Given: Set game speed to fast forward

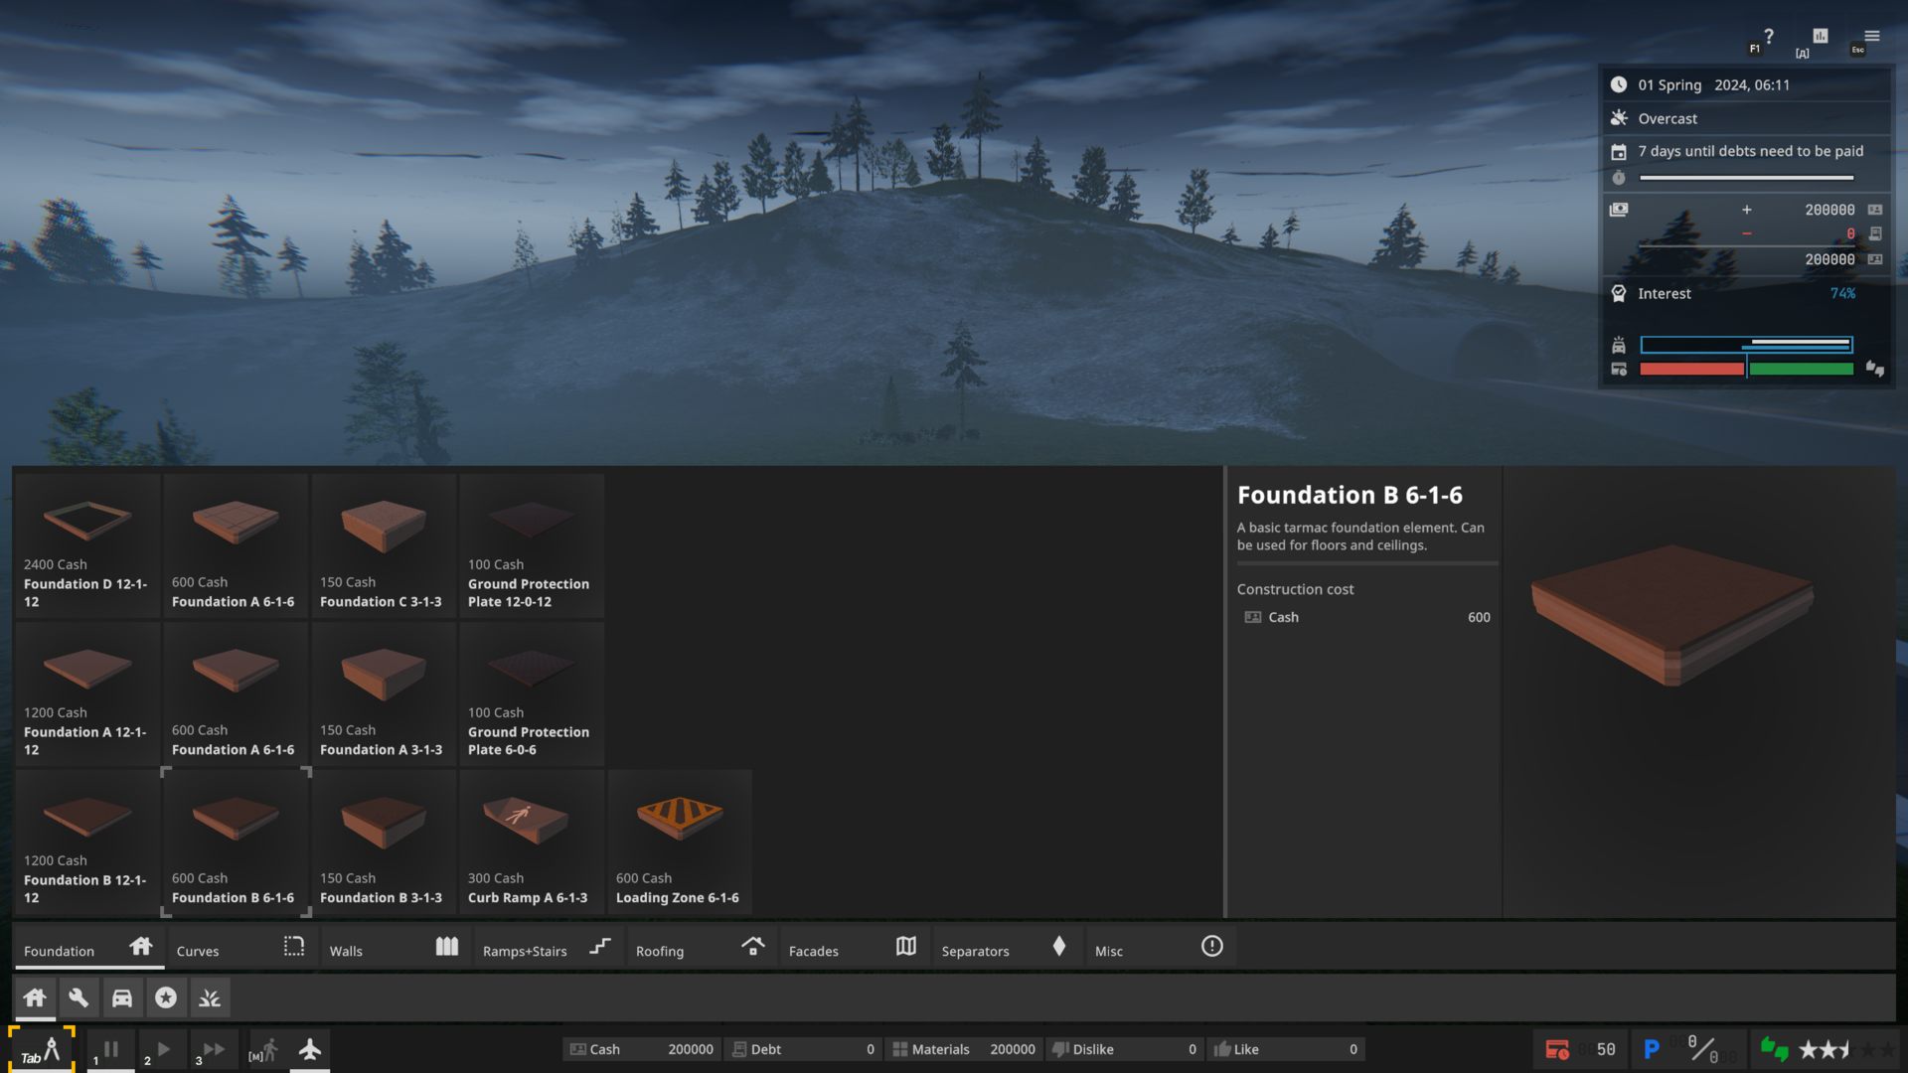Looking at the screenshot, I should click(x=214, y=1049).
